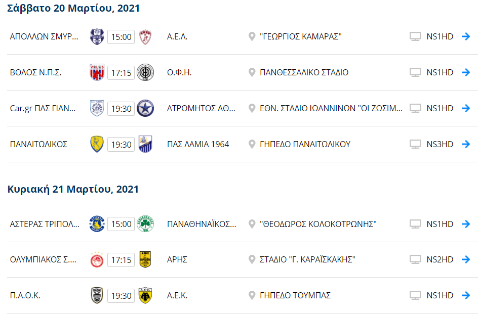Open the ΟΛΥΜΠΙΑΚΟΣ Σ. team link
Image resolution: width=478 pixels, height=314 pixels.
click(x=44, y=260)
